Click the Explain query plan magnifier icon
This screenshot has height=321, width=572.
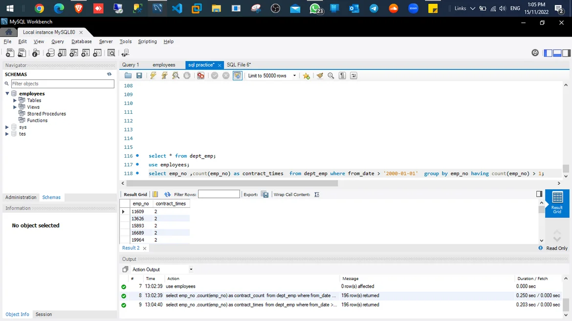[176, 76]
